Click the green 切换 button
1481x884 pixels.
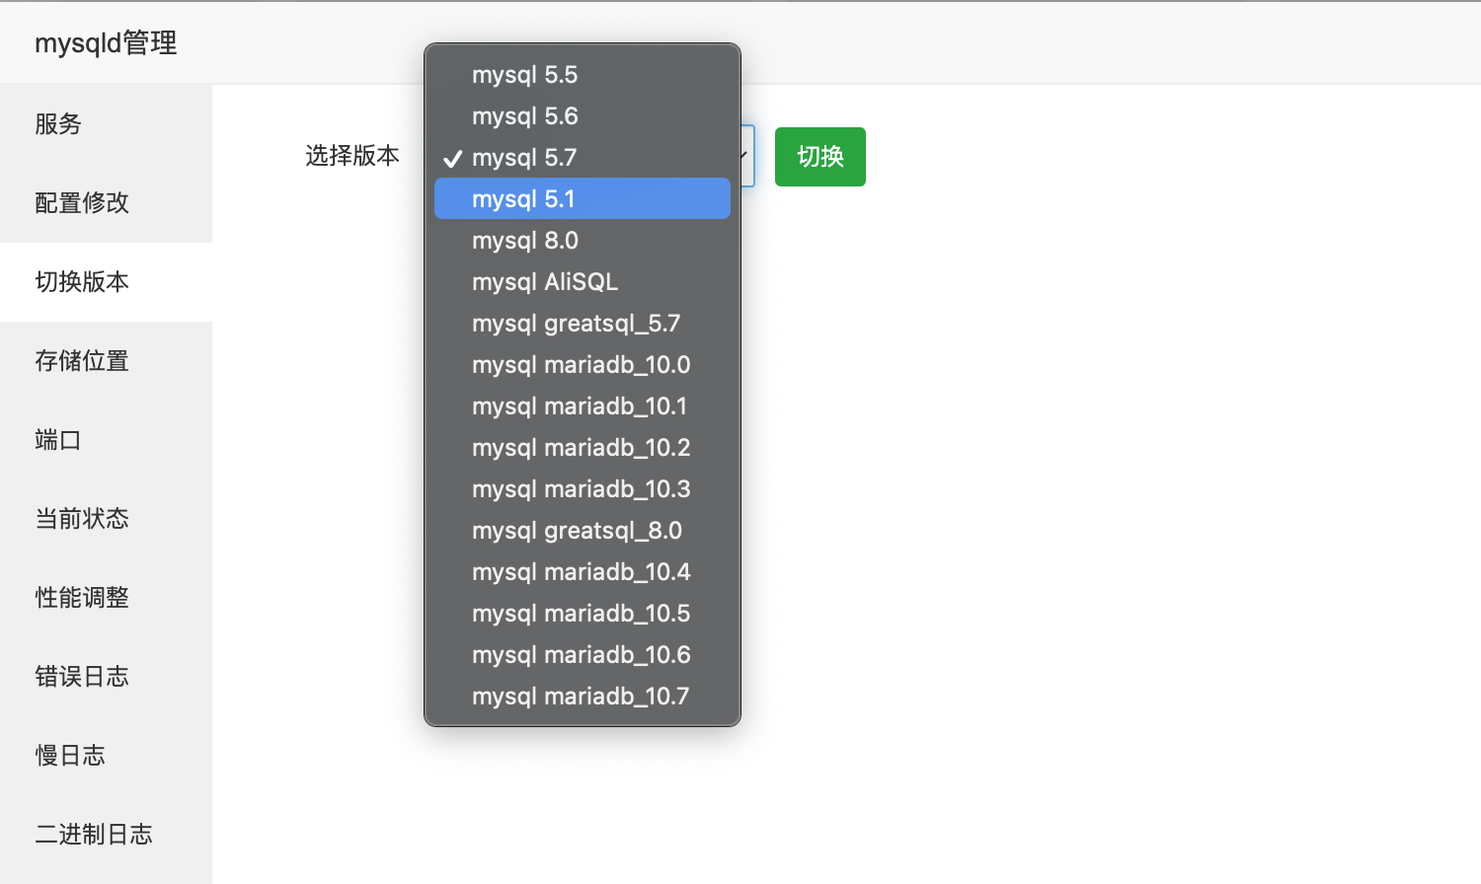coord(820,157)
